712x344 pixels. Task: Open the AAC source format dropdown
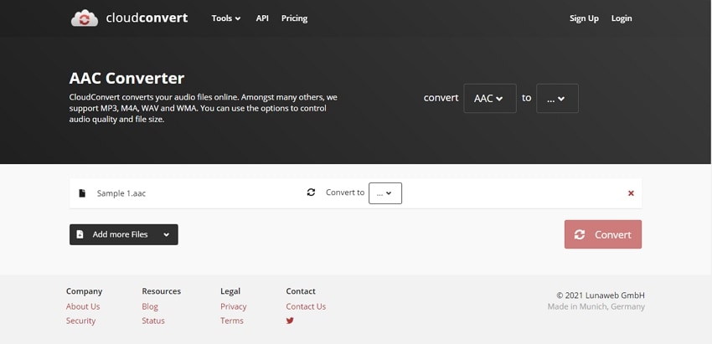pos(490,99)
